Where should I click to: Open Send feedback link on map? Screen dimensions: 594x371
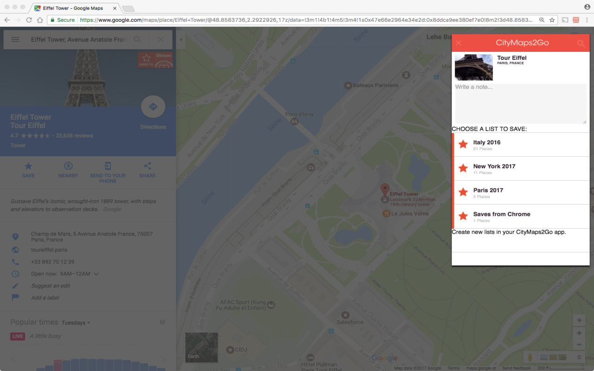click(x=517, y=368)
